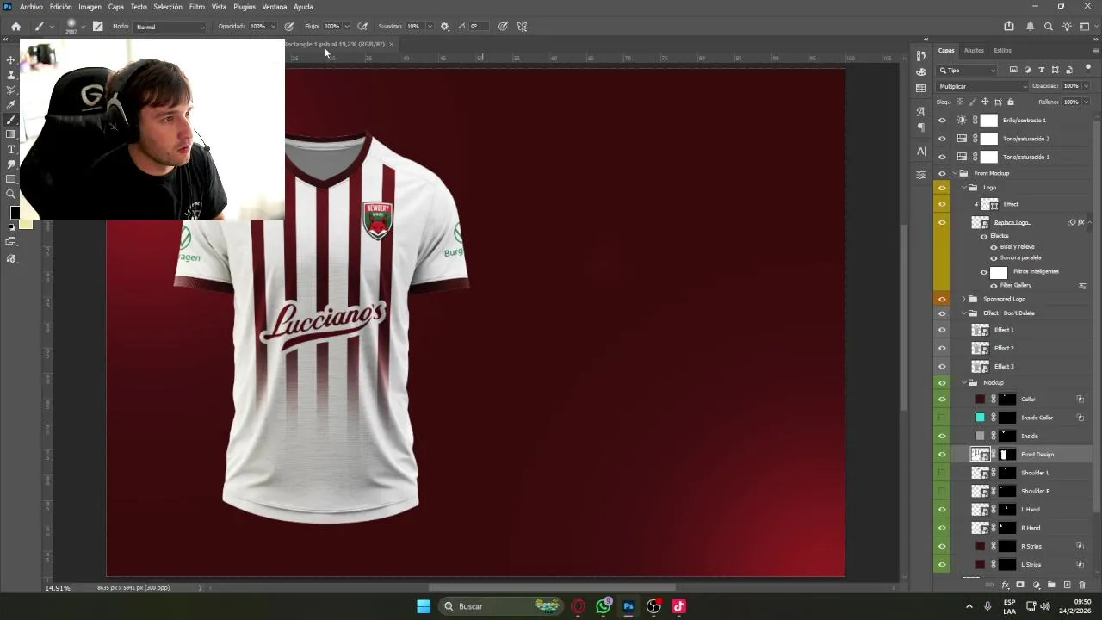Expand the Sponsored Logo group

pos(963,299)
